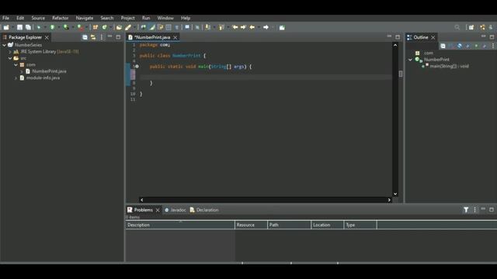Click editor vertical scrollbar down arrow
The width and height of the screenshot is (497, 279).
[395, 194]
